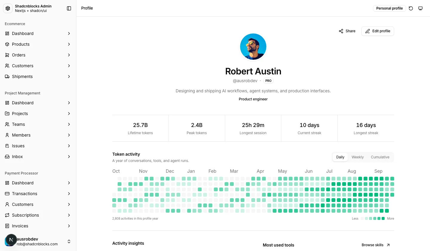Open the Inbox menu item
This screenshot has height=251, width=430.
click(x=38, y=157)
